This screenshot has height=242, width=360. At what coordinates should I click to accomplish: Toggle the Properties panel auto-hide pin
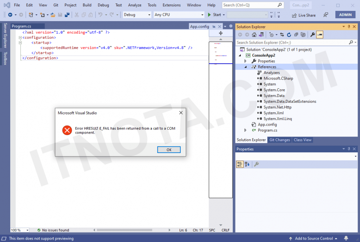pyautogui.click(x=349, y=149)
